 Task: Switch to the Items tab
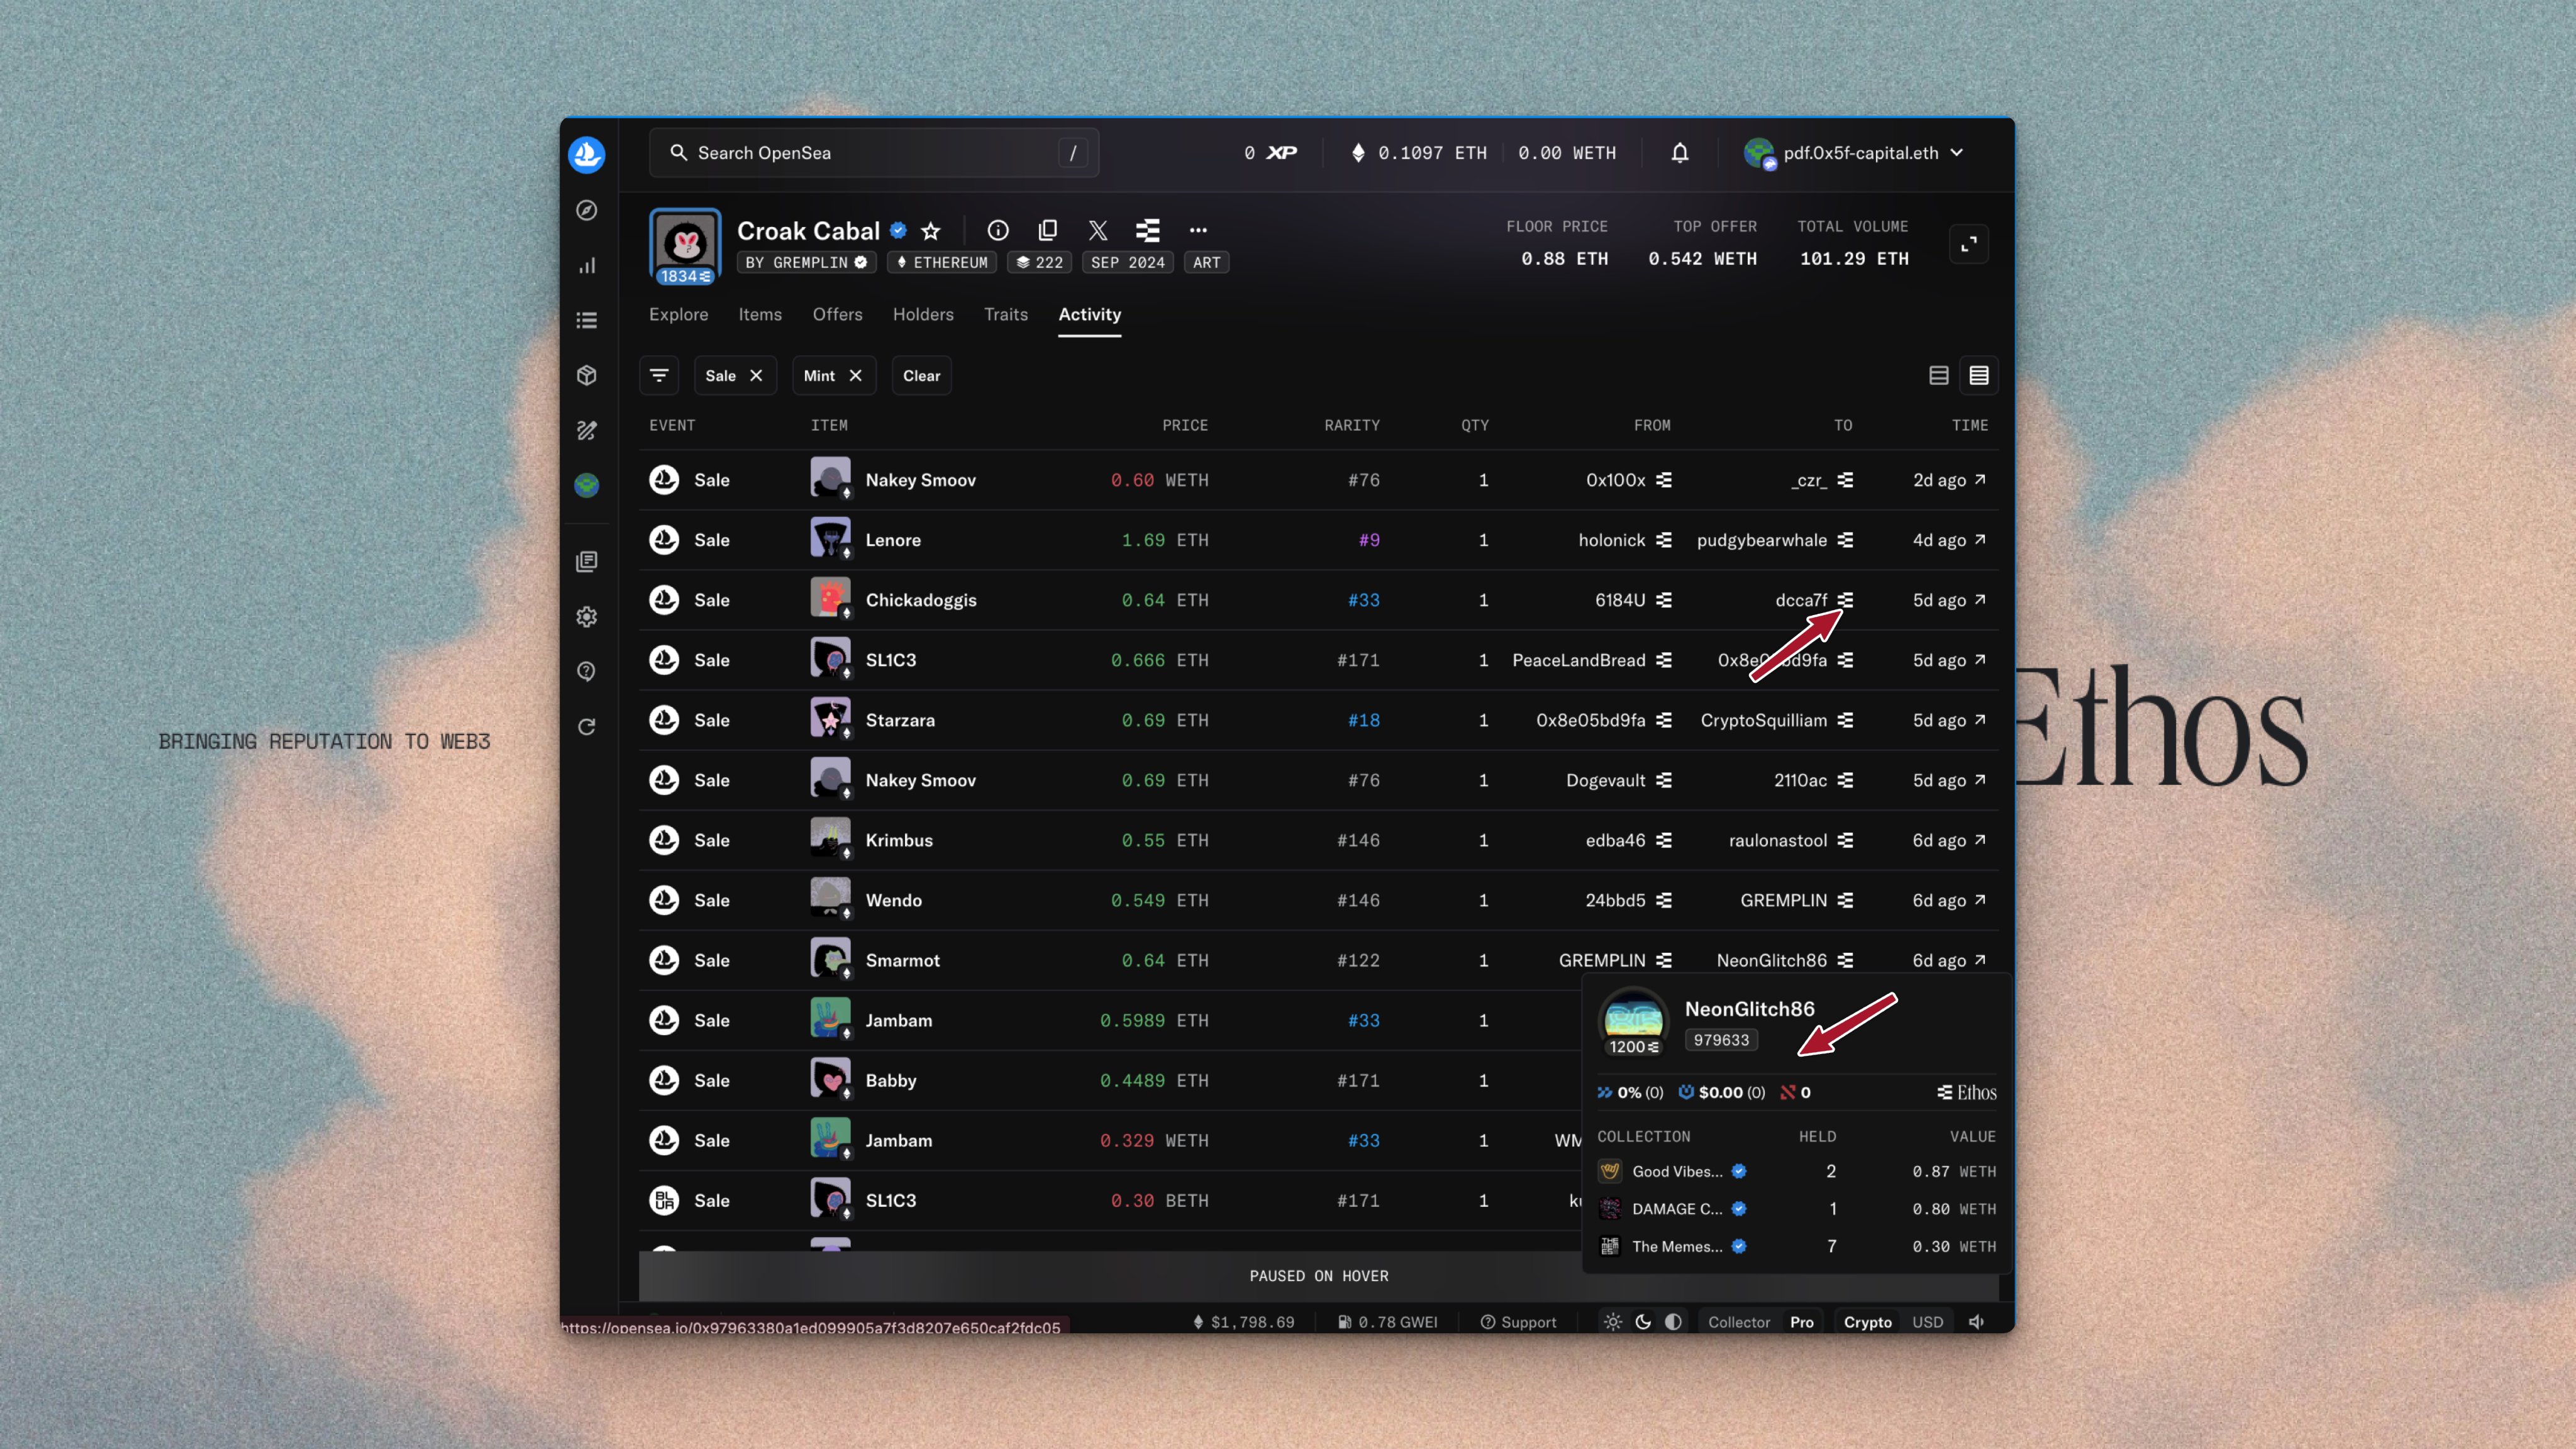click(x=760, y=314)
